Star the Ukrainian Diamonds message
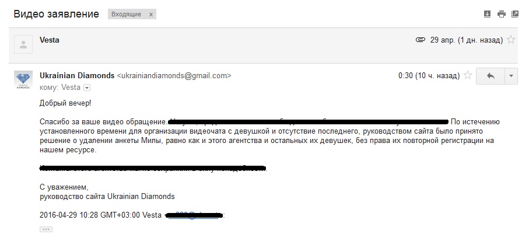Image resolution: width=529 pixels, height=241 pixels. (467, 76)
